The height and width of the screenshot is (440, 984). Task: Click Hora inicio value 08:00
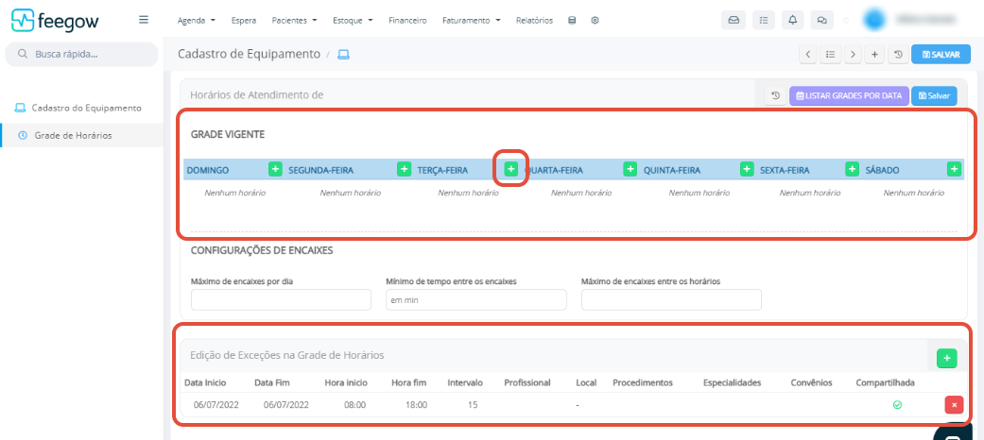pyautogui.click(x=355, y=405)
